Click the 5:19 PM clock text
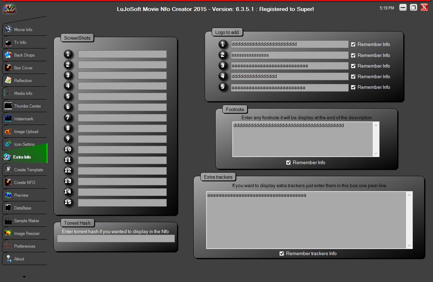The height and width of the screenshot is (282, 433). [387, 8]
